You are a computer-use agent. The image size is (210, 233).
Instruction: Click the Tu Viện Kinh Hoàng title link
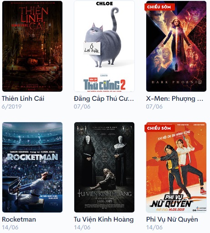click(x=103, y=219)
